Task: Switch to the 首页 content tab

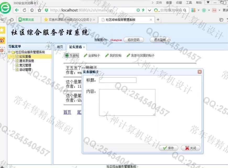Action: (x=60, y=47)
